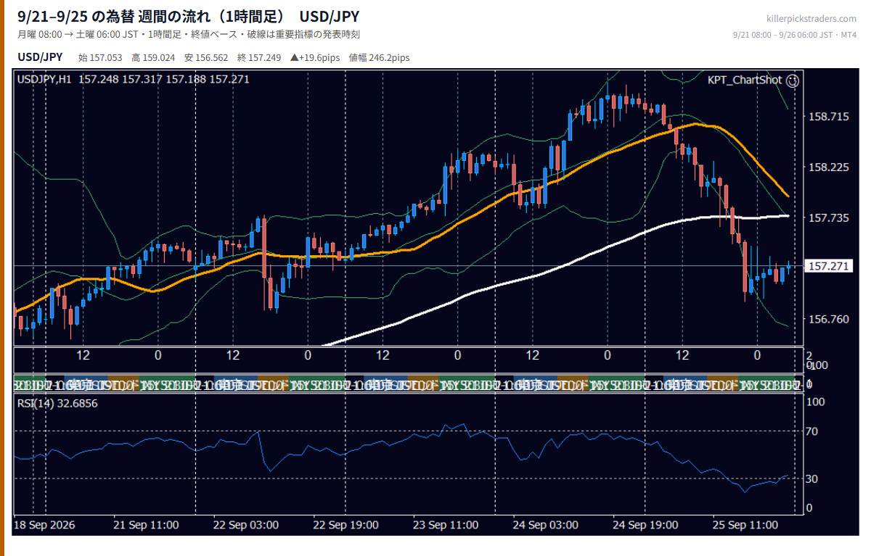Select the ▲+19.6pips change figure

tap(315, 57)
